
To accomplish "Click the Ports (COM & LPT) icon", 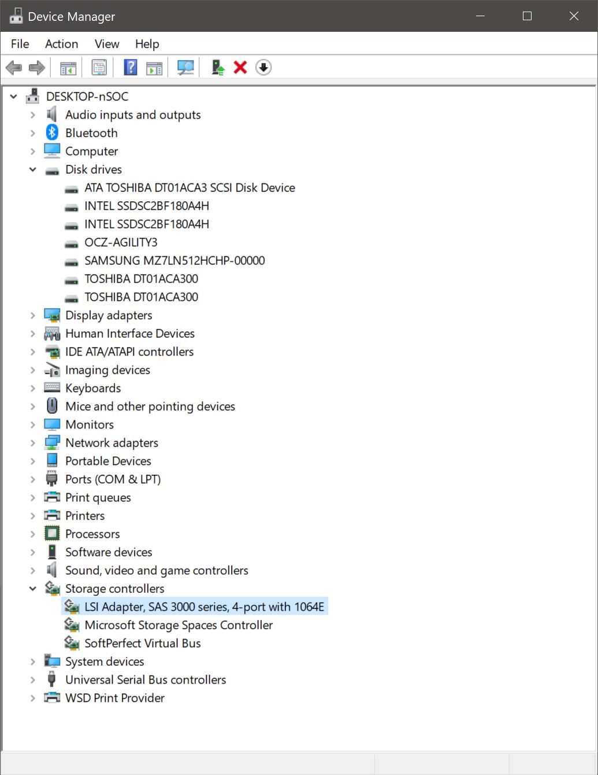I will coord(52,478).
